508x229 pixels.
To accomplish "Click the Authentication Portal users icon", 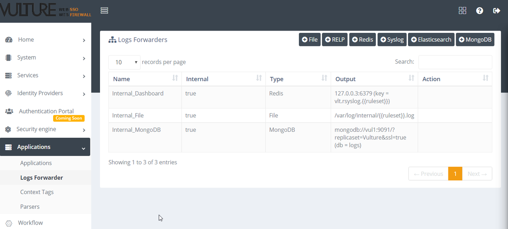I will [9, 112].
